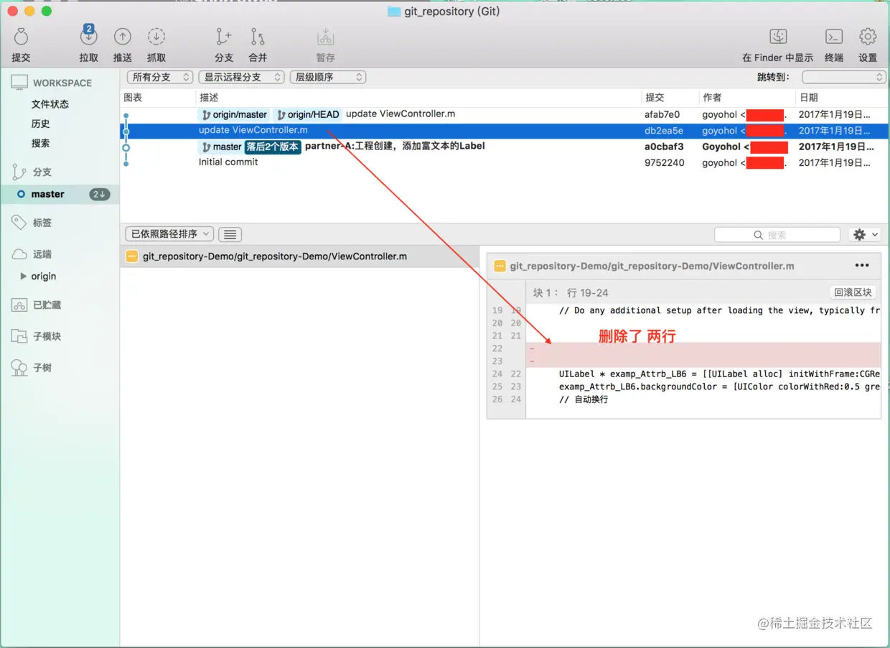The width and height of the screenshot is (890, 648).
Task: Click the modified file icon beside ViewController.m in file list
Action: click(x=132, y=256)
